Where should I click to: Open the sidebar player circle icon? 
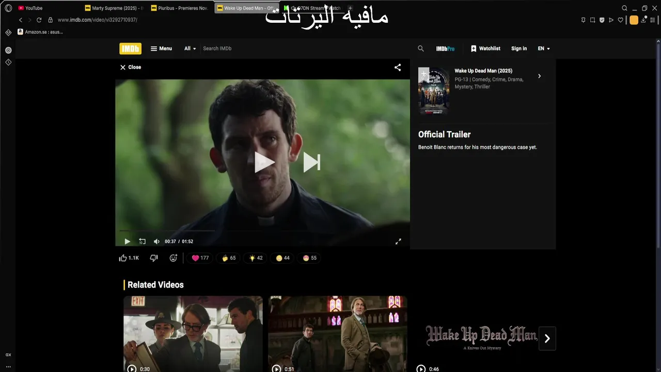8,50
